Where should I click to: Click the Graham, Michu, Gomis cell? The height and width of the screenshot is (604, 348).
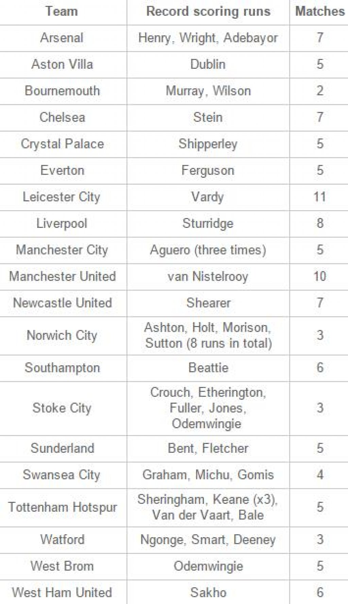pyautogui.click(x=208, y=475)
